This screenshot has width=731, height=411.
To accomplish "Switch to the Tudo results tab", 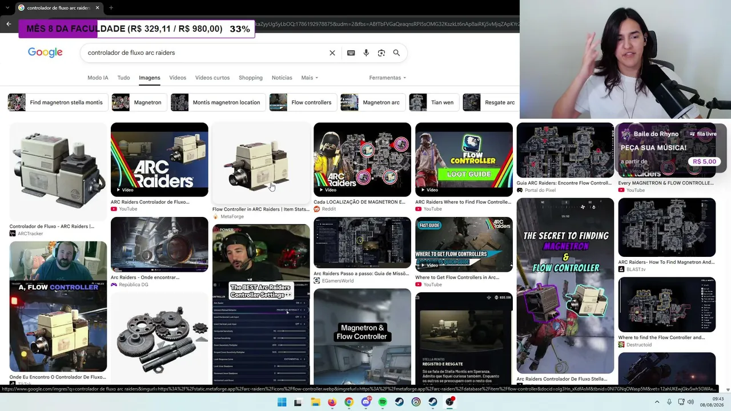I will pyautogui.click(x=123, y=78).
